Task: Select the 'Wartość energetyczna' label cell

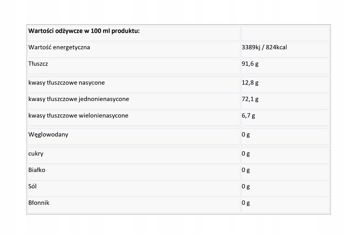Action: coord(59,47)
